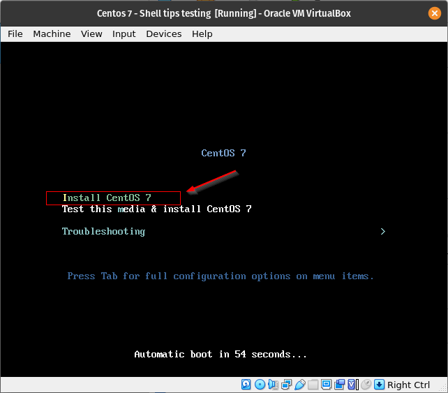Image resolution: width=448 pixels, height=393 pixels.
Task: Click the status bar resize grip
Action: (443, 389)
